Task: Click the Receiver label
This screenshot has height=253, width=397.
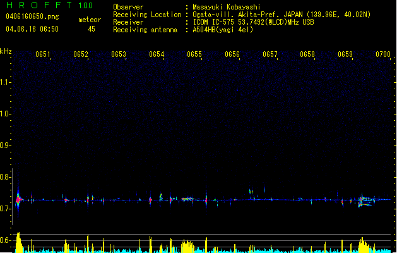Action: pos(128,22)
